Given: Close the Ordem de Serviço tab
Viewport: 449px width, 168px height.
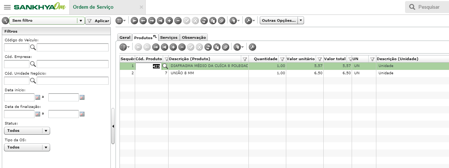Looking at the screenshot, I should tap(141, 7).
